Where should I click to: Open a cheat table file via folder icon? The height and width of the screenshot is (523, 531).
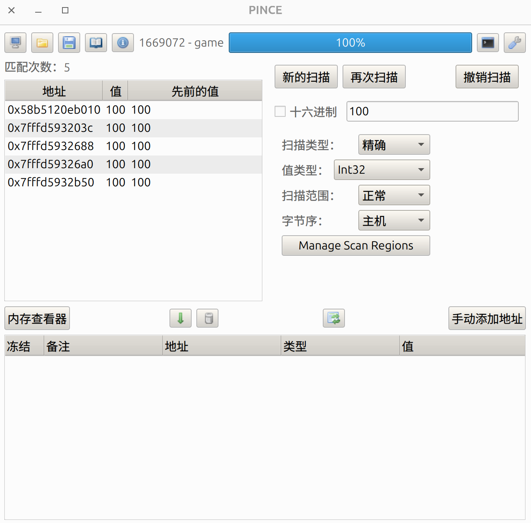(42, 43)
